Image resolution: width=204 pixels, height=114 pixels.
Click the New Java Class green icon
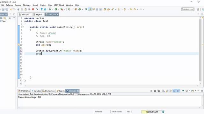point(79,9)
